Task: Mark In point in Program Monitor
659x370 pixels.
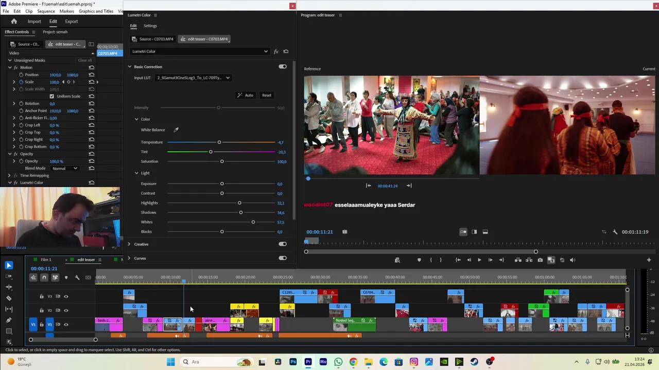Action: tap(431, 260)
